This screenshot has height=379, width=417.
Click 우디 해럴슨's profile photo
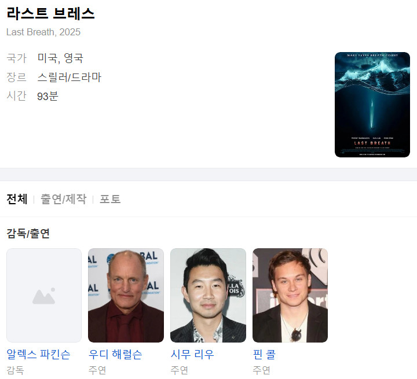pos(126,295)
